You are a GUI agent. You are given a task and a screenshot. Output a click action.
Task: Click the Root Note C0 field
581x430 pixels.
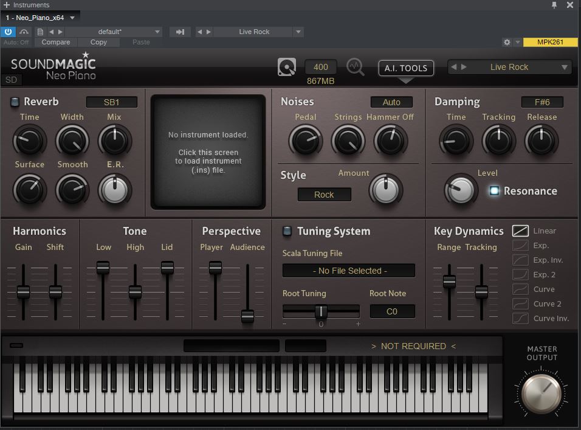point(392,311)
